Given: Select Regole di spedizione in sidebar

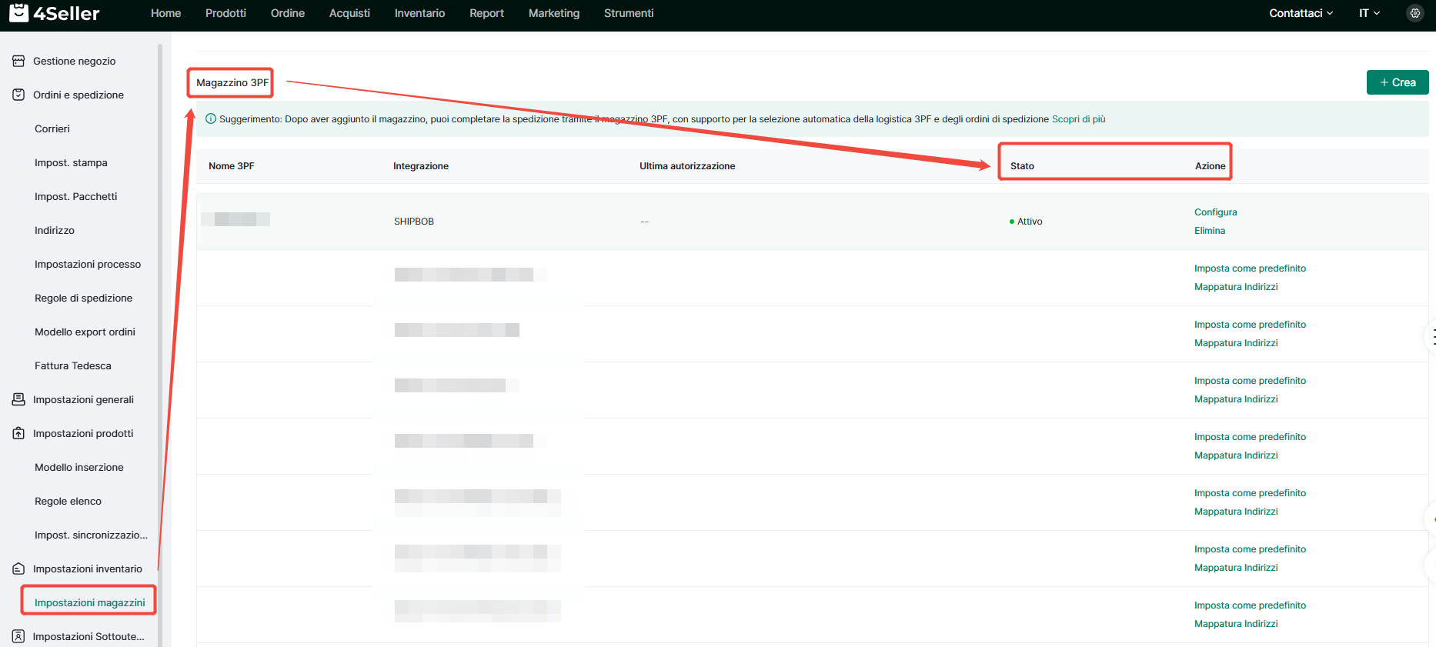Looking at the screenshot, I should tap(83, 298).
